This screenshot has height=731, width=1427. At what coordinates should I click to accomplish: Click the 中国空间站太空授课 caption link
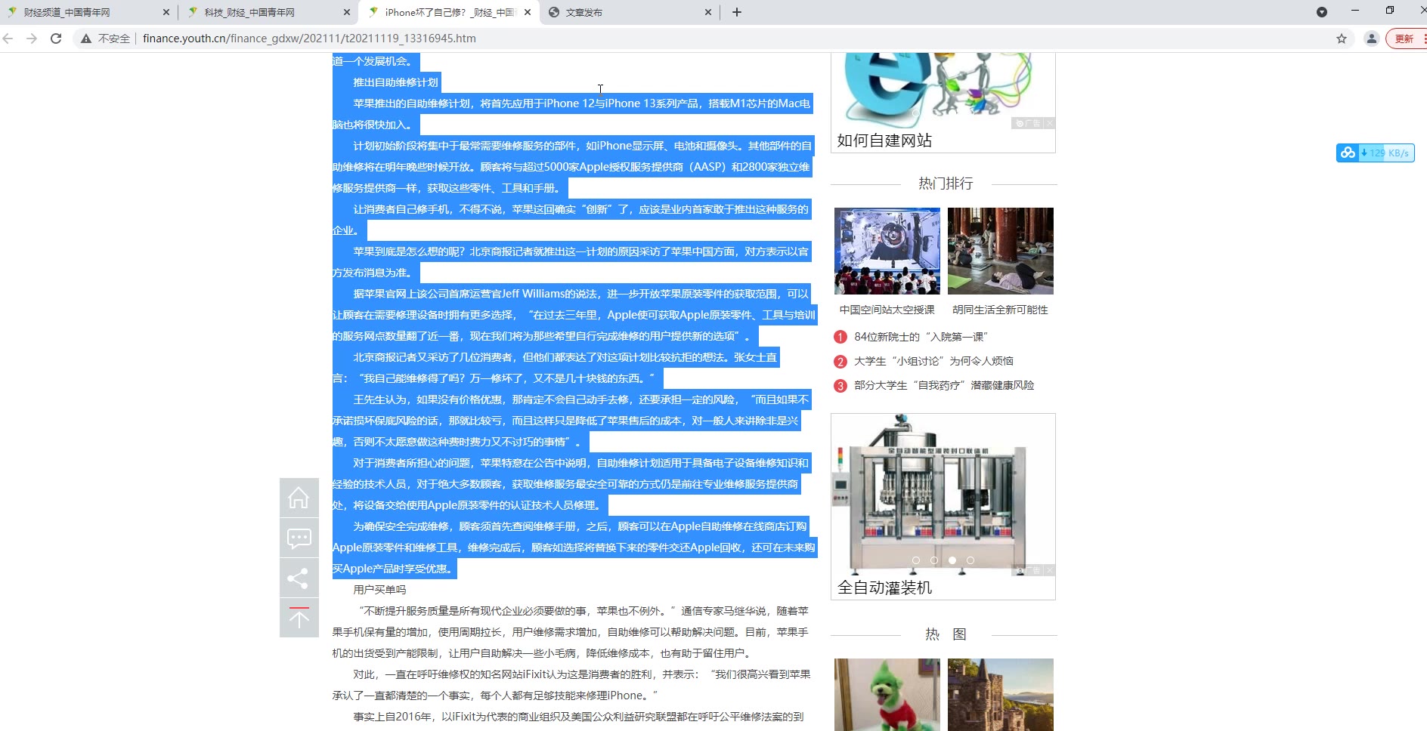click(887, 310)
